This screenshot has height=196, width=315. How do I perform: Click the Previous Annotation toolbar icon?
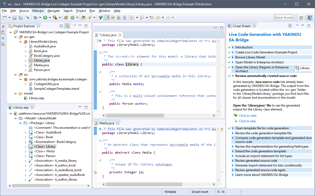[x=141, y=18]
